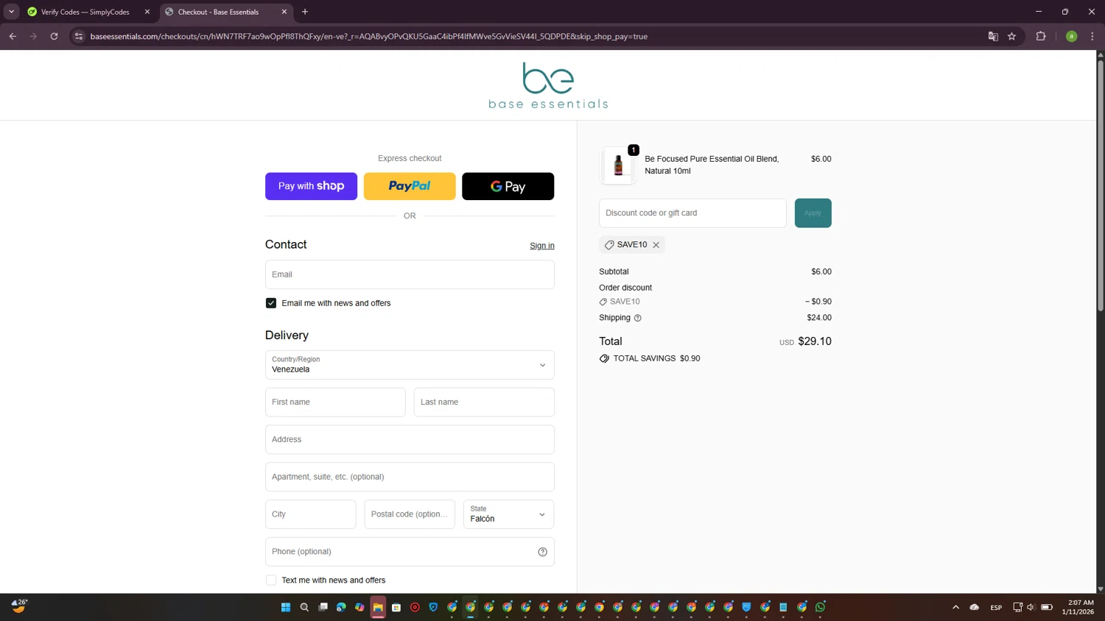
Task: Go back to the previous page
Action: (13, 36)
